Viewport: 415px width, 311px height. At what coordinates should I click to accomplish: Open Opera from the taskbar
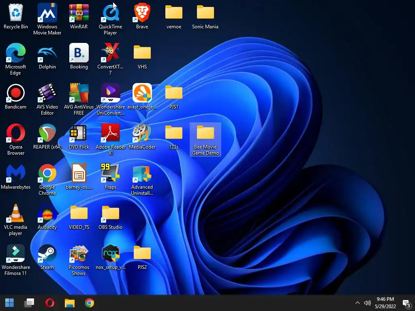[x=50, y=303]
